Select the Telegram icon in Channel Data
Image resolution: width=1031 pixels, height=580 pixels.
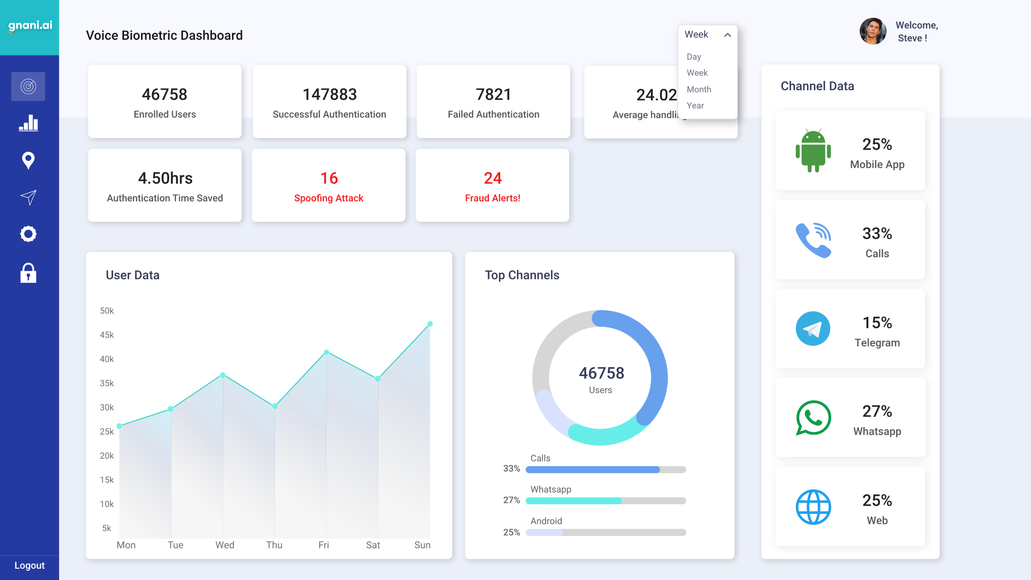pos(813,328)
